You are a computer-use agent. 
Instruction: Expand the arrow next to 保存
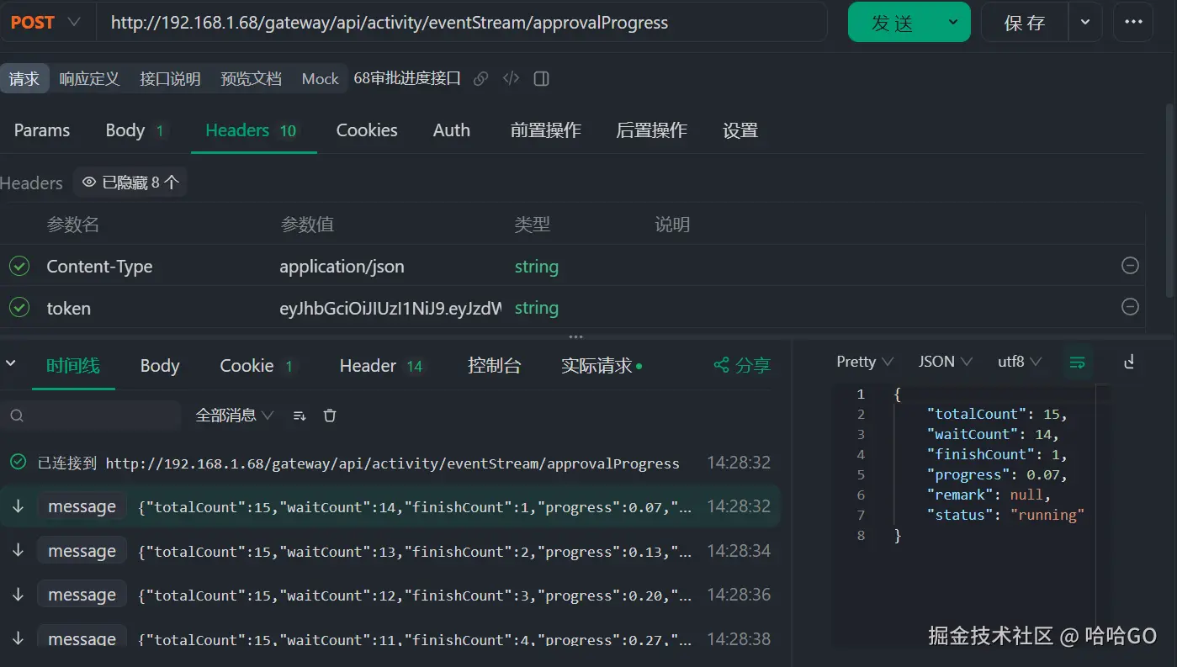(x=1085, y=23)
